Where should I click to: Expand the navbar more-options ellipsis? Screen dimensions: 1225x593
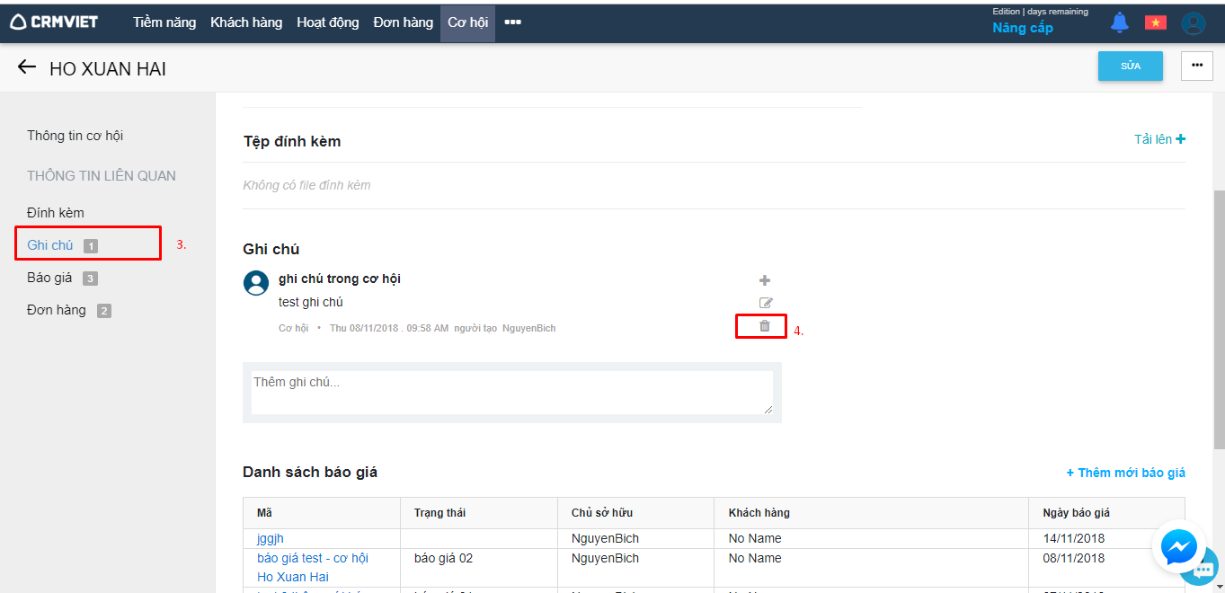click(512, 22)
